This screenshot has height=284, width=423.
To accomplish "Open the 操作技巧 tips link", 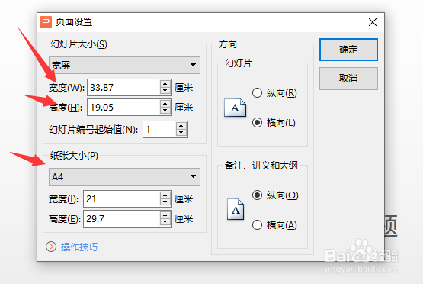I will point(79,247).
